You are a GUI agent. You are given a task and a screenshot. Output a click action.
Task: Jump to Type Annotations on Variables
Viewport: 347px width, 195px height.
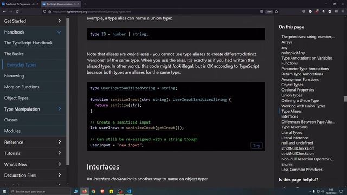307,58
